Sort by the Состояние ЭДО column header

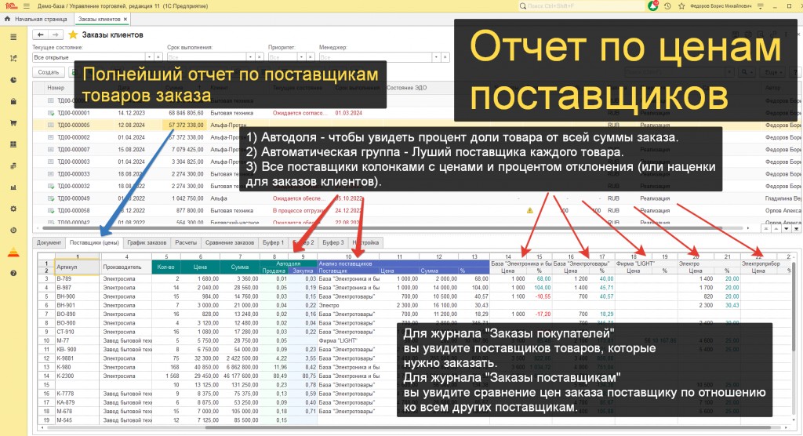click(407, 88)
